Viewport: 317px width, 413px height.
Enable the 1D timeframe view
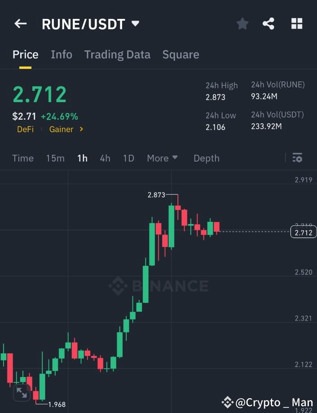128,158
